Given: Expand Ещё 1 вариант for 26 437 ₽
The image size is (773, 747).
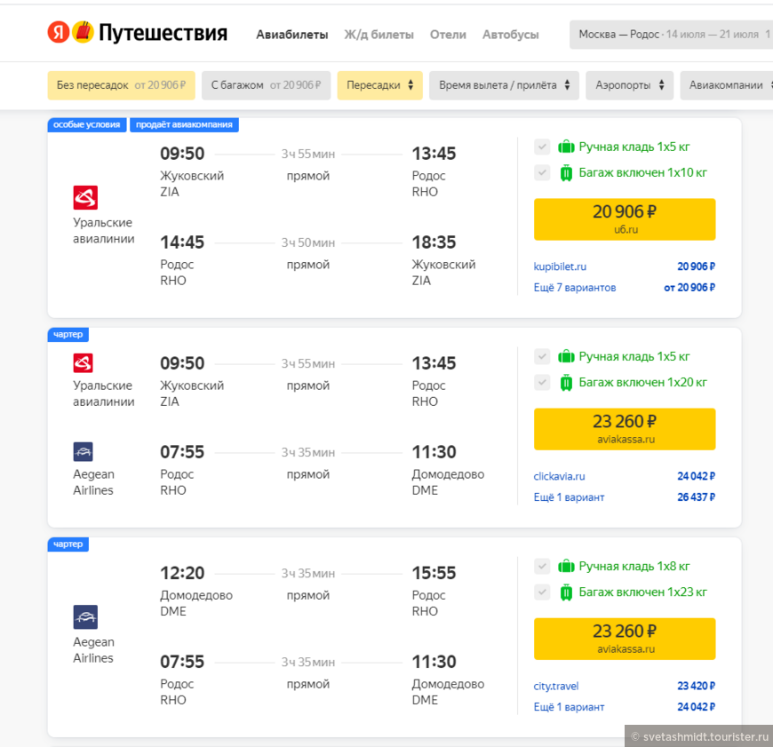Looking at the screenshot, I should (x=569, y=497).
